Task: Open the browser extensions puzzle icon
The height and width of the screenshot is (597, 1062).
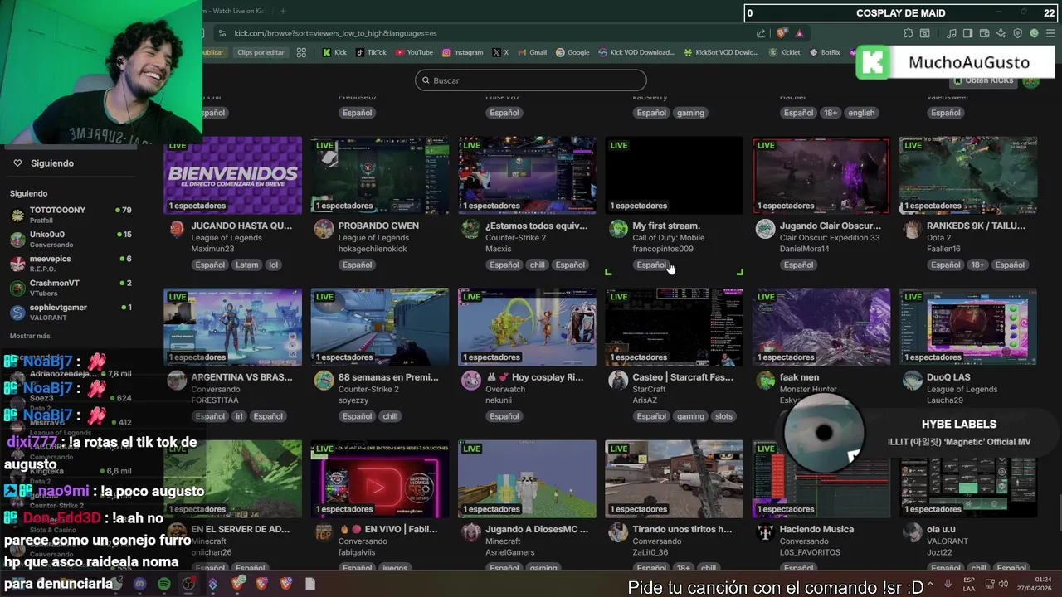Action: point(908,33)
